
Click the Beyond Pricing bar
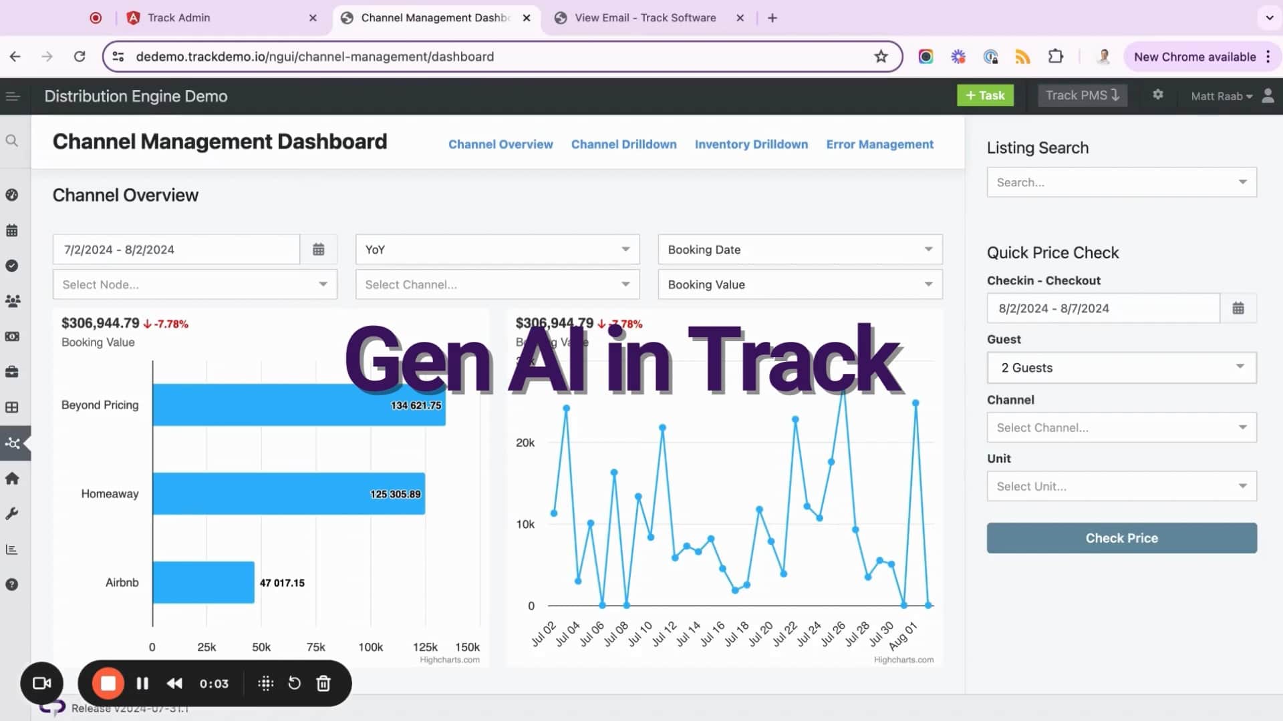[299, 405]
